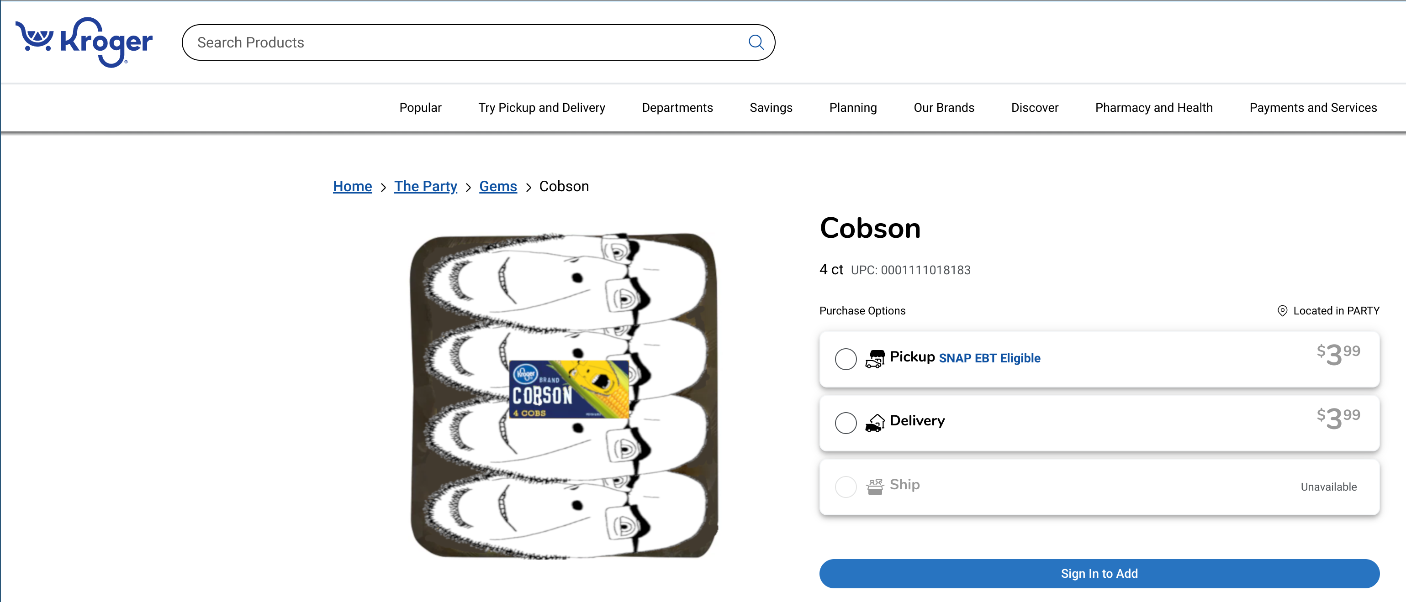Open the Our Brands menu
Viewport: 1406px width, 602px height.
tap(944, 107)
